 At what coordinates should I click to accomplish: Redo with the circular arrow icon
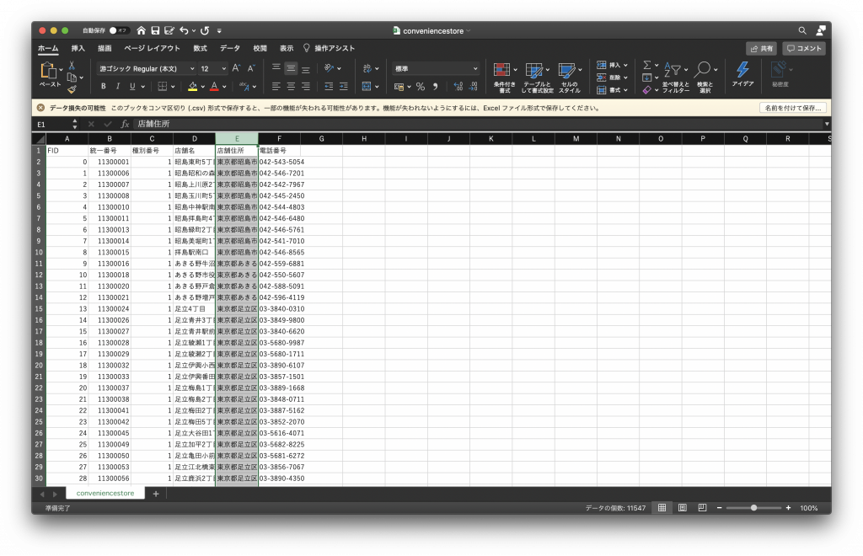205,31
